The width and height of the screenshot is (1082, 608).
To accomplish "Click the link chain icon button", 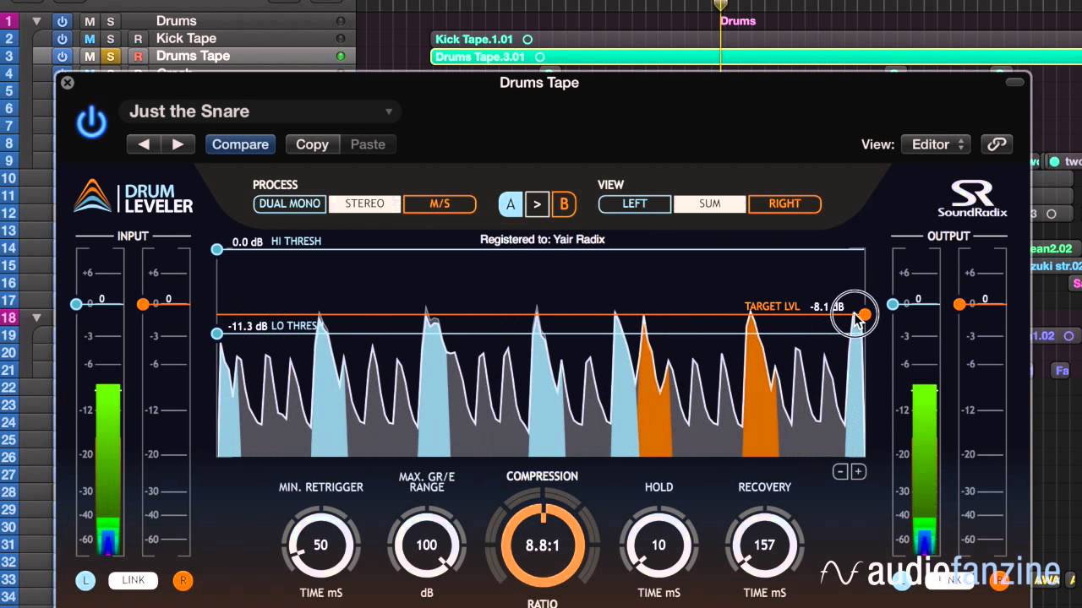I will (997, 144).
